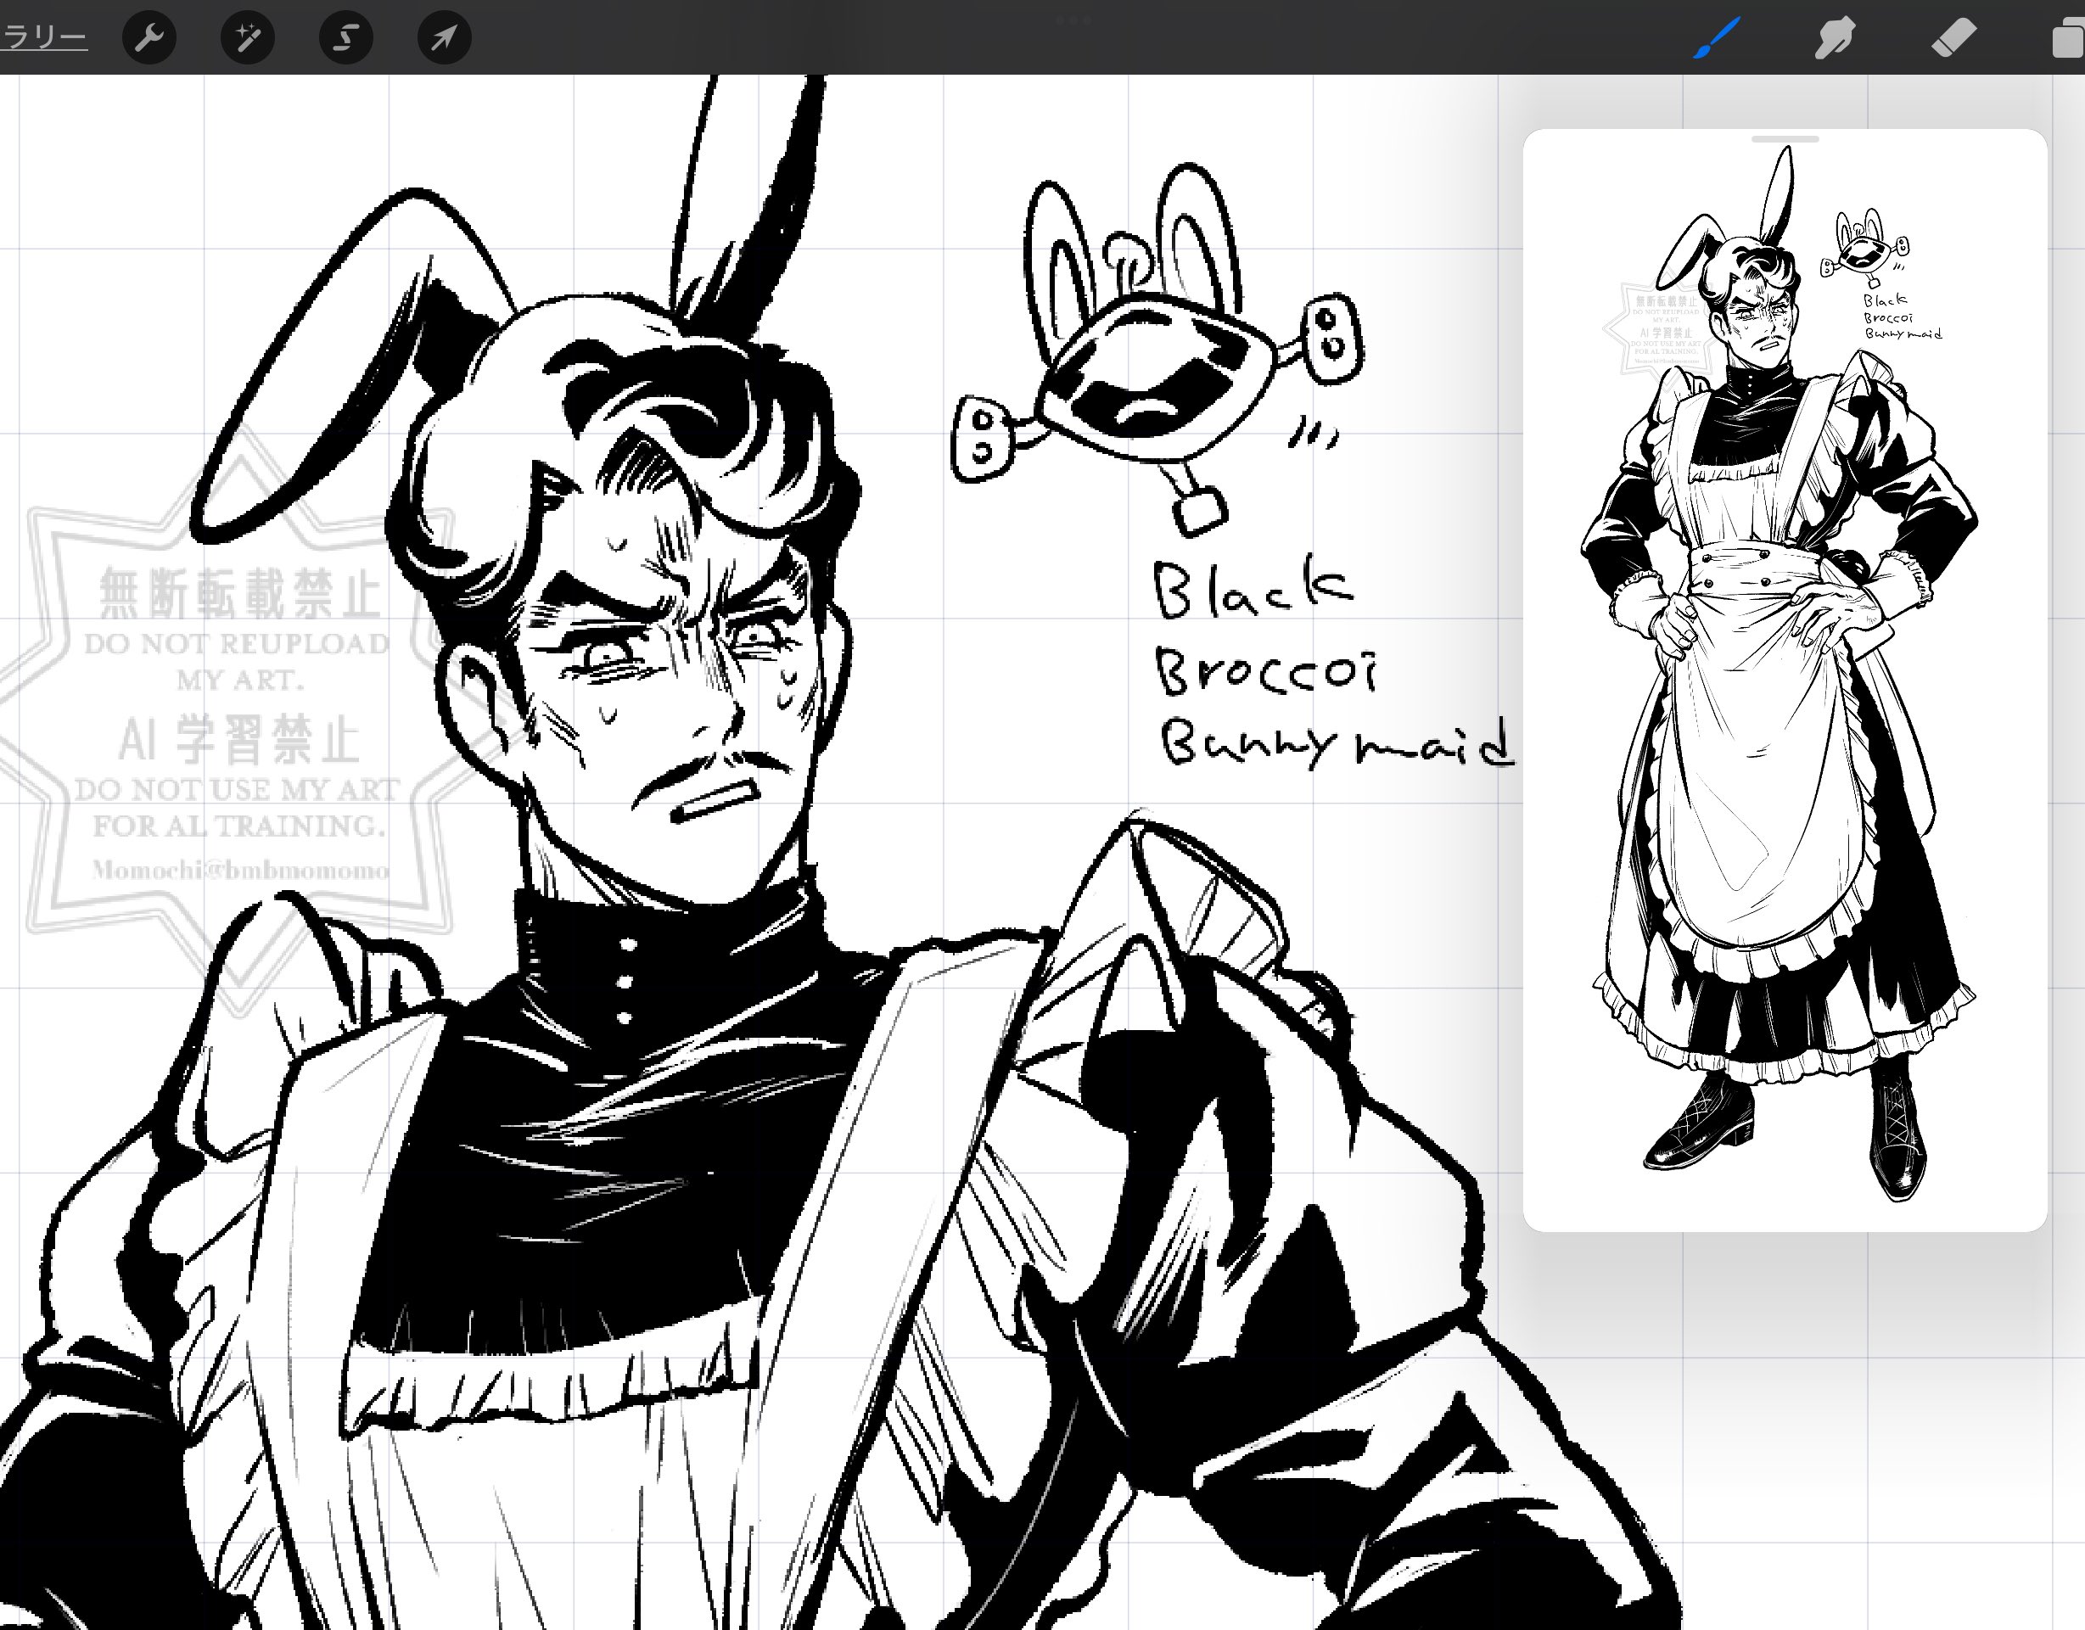Viewport: 2085px width, 1630px height.
Task: Select the blue Brush tool
Action: tap(1717, 38)
